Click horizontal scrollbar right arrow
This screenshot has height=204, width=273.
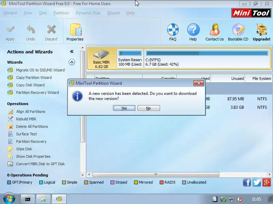pyautogui.click(x=269, y=174)
